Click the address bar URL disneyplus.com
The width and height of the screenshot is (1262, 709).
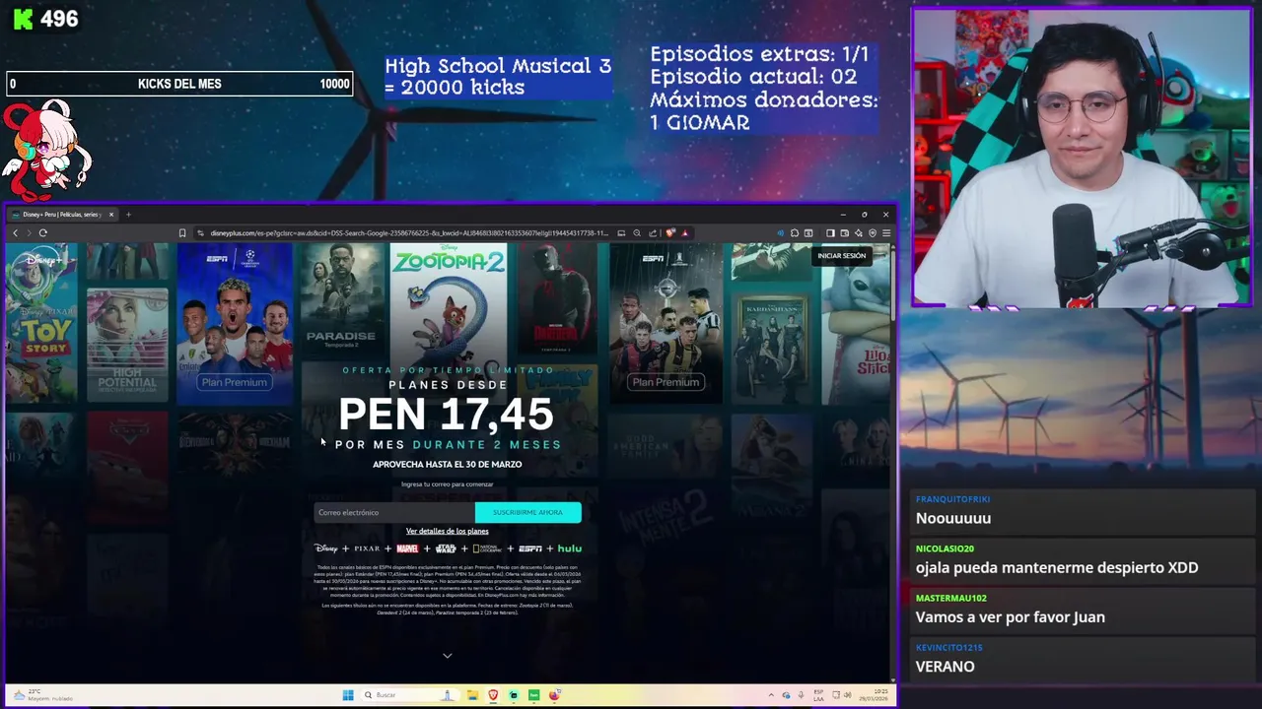click(x=409, y=233)
